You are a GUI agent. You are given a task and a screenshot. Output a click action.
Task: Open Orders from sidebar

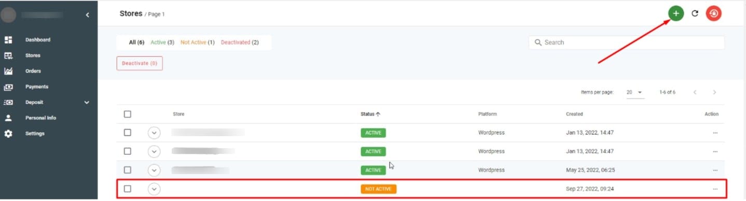pyautogui.click(x=33, y=71)
